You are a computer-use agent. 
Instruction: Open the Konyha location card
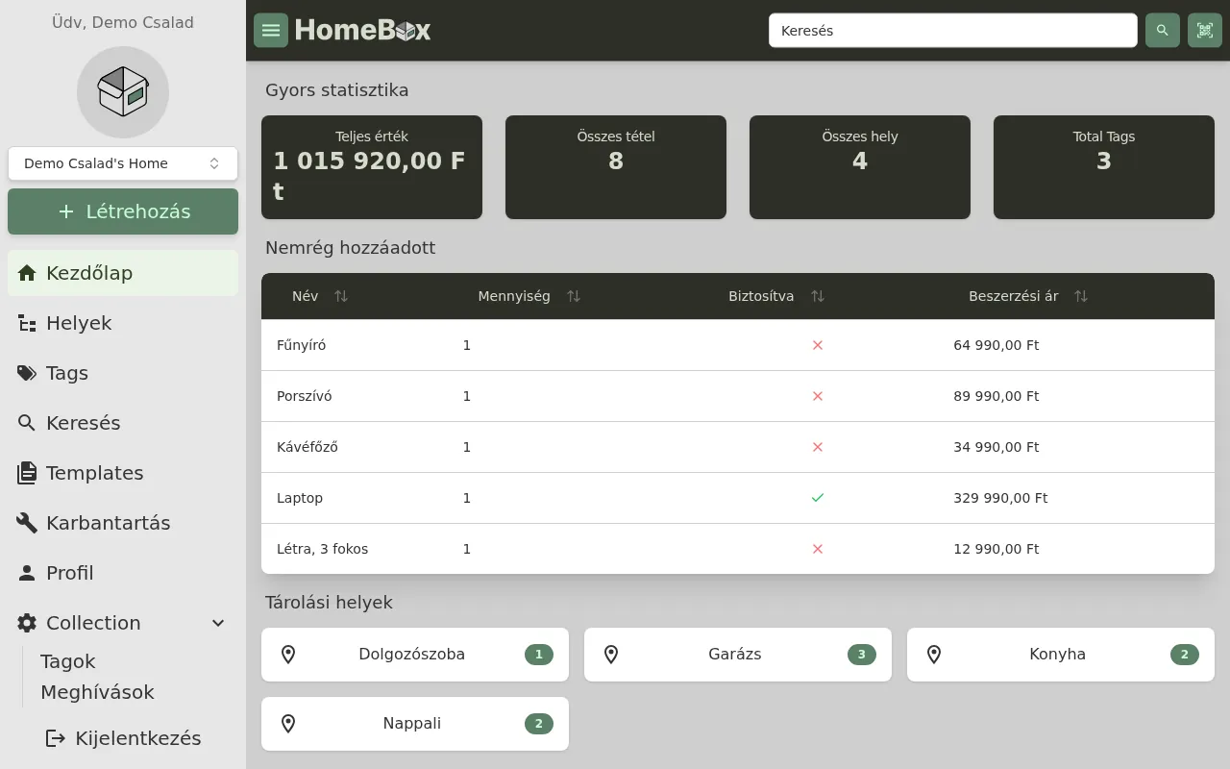click(1061, 655)
